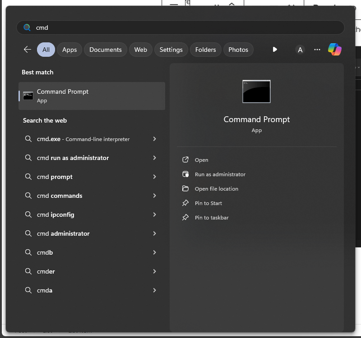
Task: Select the Command Prompt best match result
Action: pyautogui.click(x=92, y=96)
